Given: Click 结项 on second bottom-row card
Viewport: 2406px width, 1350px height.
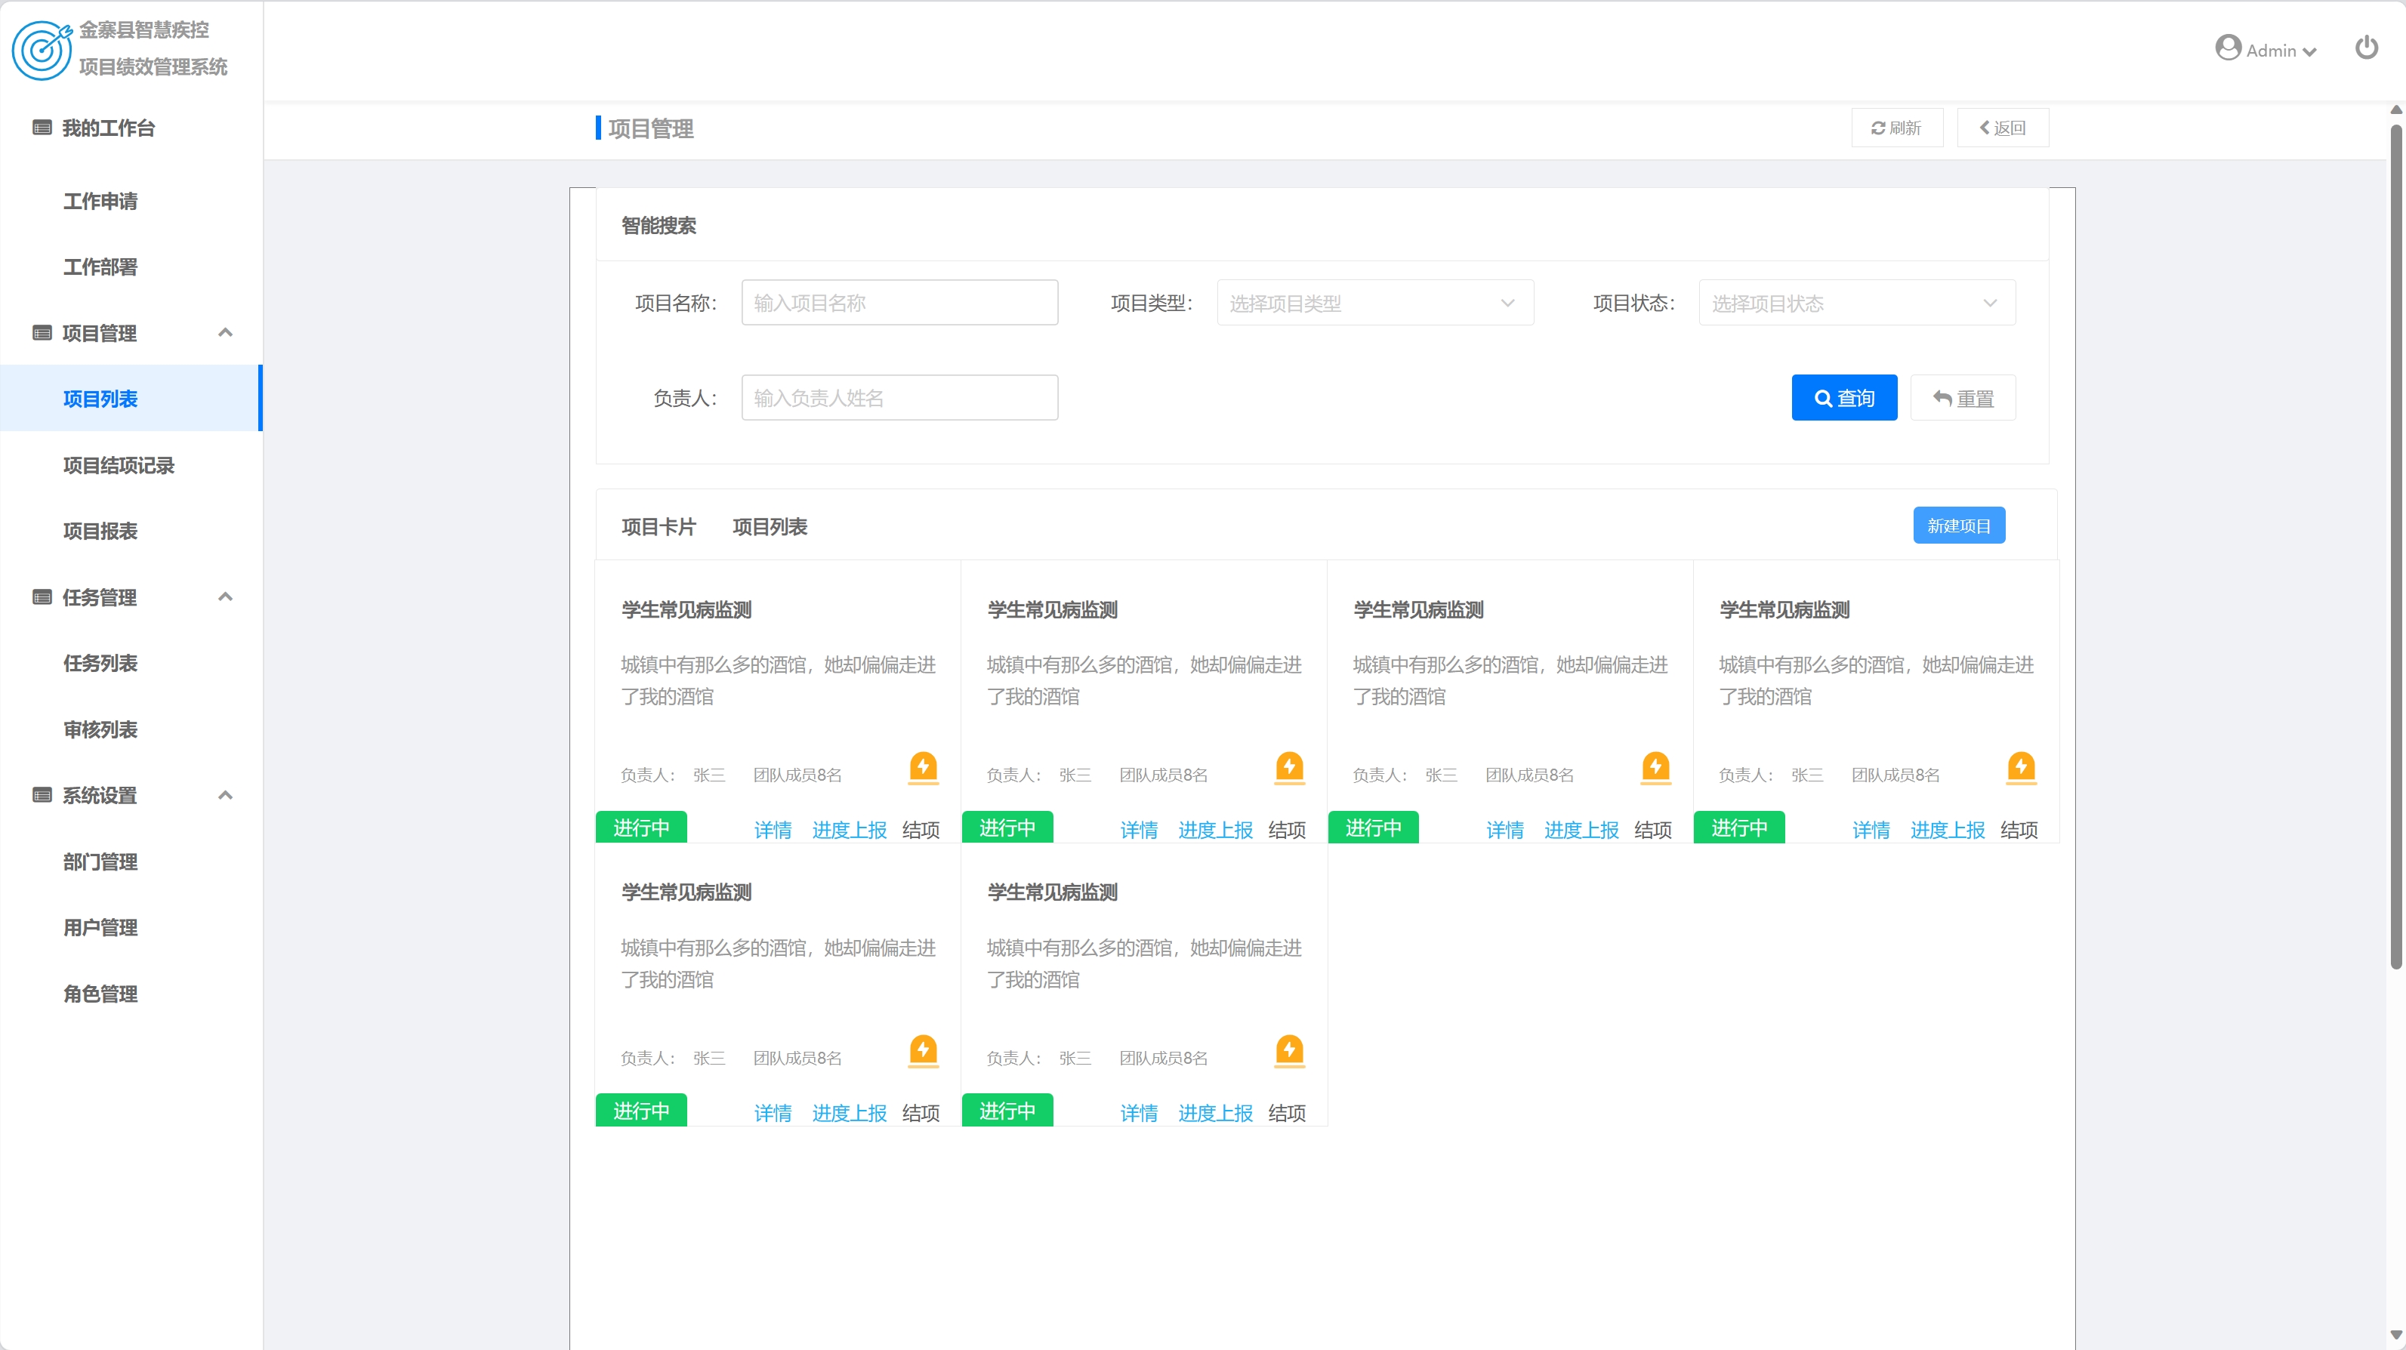Looking at the screenshot, I should tap(1287, 1113).
